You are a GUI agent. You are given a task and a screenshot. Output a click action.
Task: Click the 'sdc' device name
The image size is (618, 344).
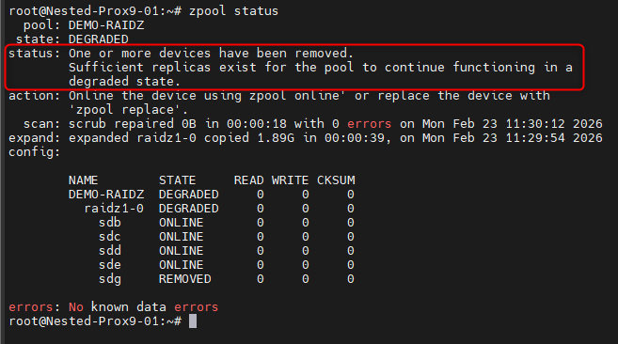(x=110, y=237)
